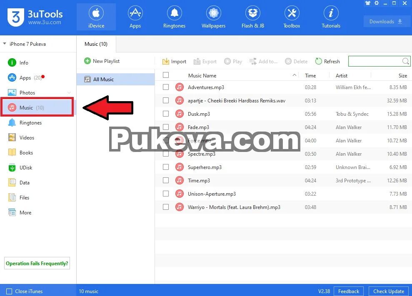Open Apps (20) in the sidebar

pos(26,78)
